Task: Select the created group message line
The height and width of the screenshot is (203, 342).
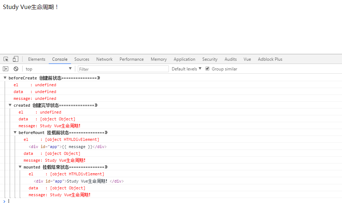Action: pos(49,126)
